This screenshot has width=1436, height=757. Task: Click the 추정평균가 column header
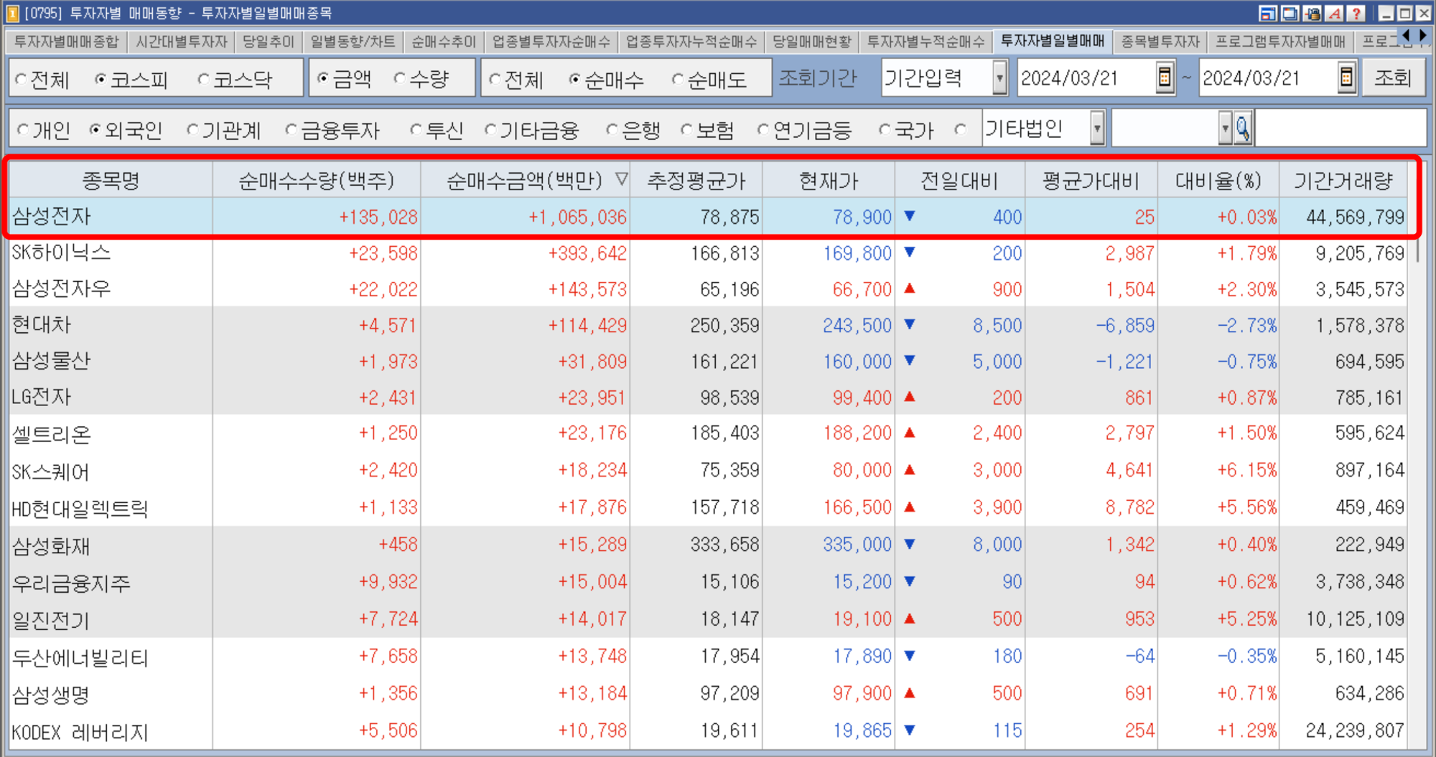pos(696,180)
